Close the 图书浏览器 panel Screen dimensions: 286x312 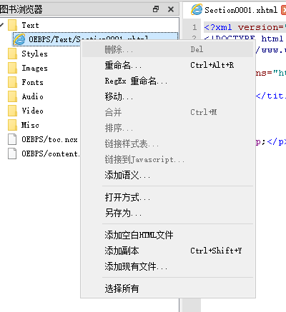pyautogui.click(x=171, y=9)
